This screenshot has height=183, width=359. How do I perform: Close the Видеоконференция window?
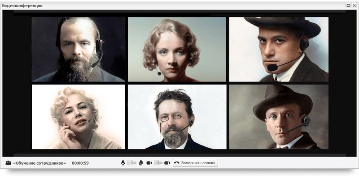pos(354,5)
